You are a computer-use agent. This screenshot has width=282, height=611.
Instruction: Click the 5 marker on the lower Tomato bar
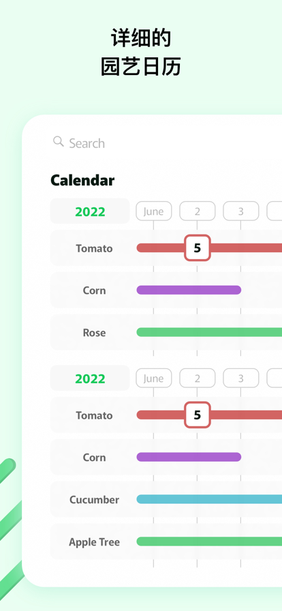point(198,415)
